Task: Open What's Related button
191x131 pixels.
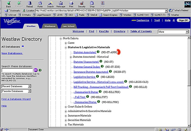Action: click(179, 10)
